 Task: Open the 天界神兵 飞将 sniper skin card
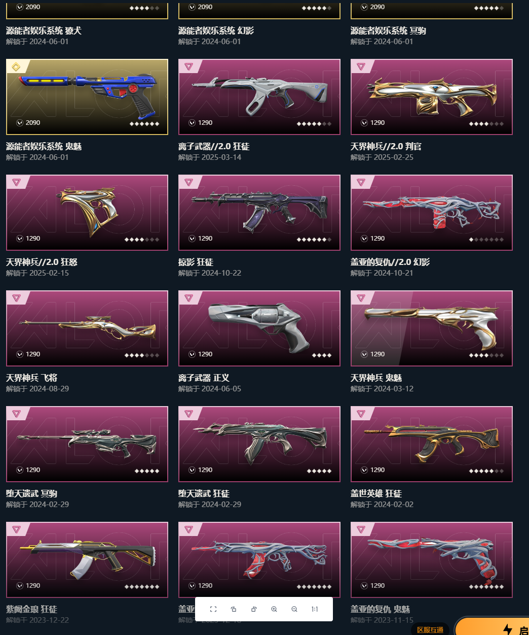point(87,328)
